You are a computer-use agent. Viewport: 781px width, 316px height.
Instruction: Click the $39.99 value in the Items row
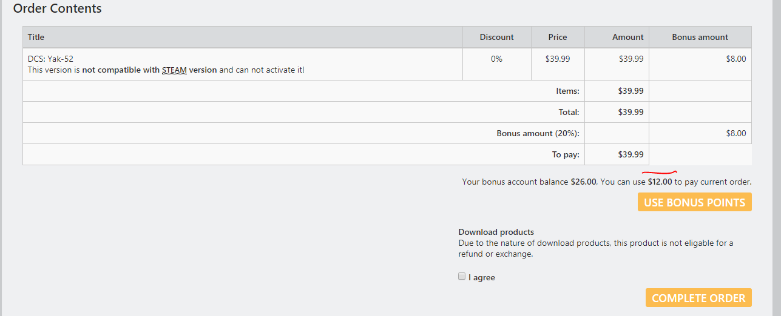click(x=631, y=91)
